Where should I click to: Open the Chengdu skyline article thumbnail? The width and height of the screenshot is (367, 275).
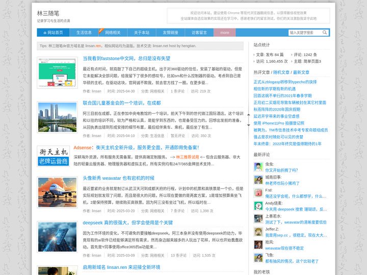pos(57,117)
